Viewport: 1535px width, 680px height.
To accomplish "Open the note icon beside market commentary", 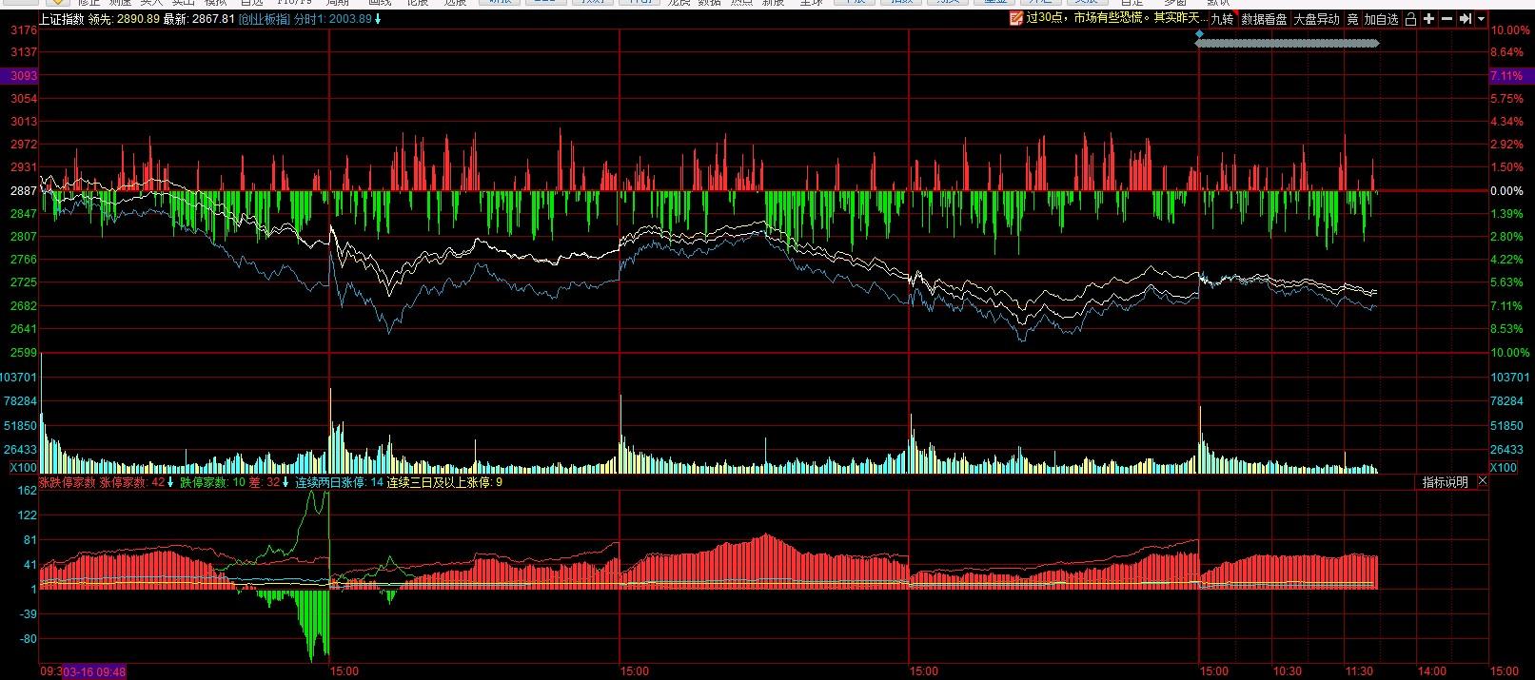I will (1016, 19).
